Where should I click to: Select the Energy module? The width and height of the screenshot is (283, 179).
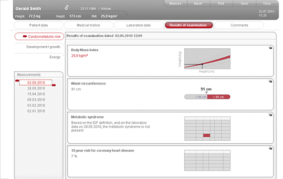(x=55, y=57)
